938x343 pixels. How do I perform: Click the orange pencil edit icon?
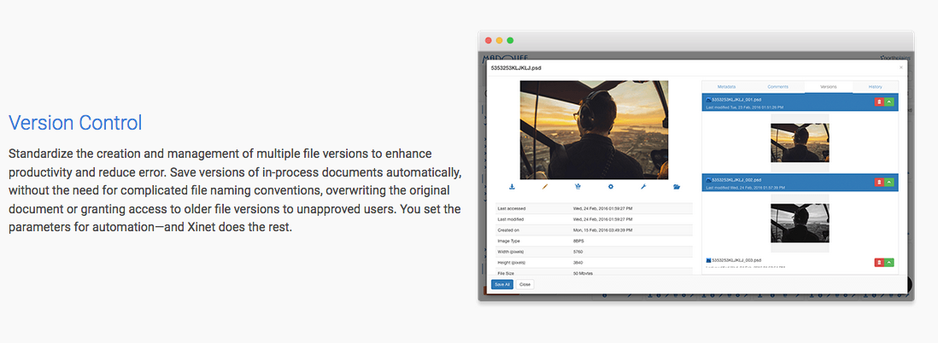click(x=544, y=186)
